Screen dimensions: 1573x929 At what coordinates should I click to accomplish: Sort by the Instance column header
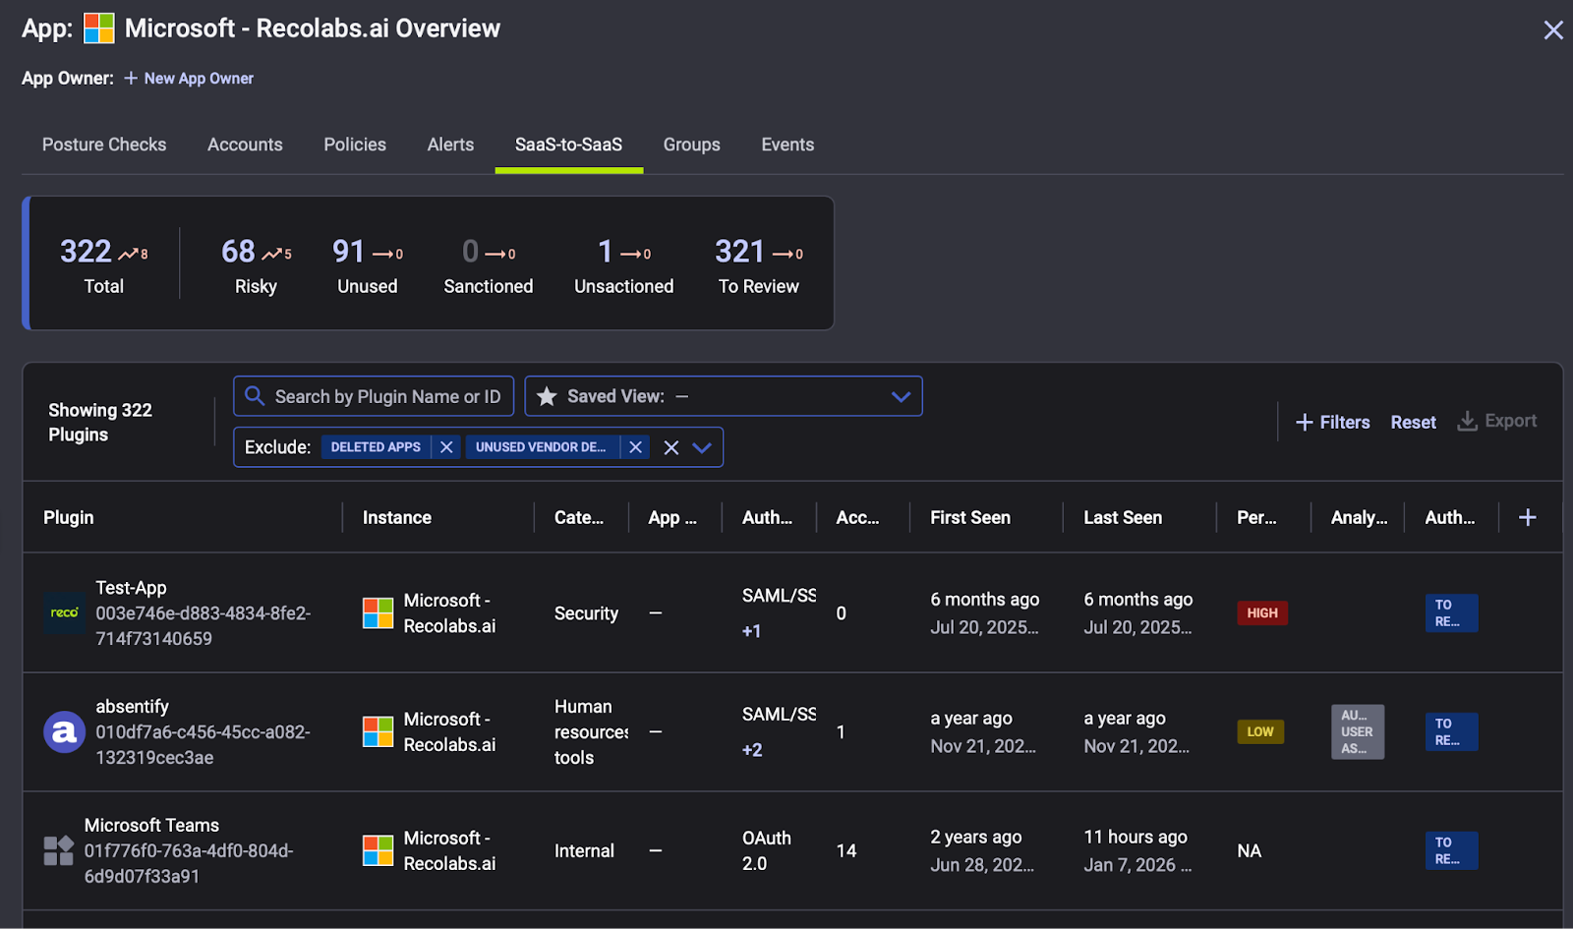tap(397, 517)
